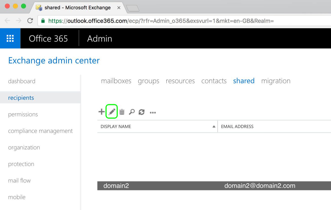
Task: Select the shared tab
Action: coord(244,81)
